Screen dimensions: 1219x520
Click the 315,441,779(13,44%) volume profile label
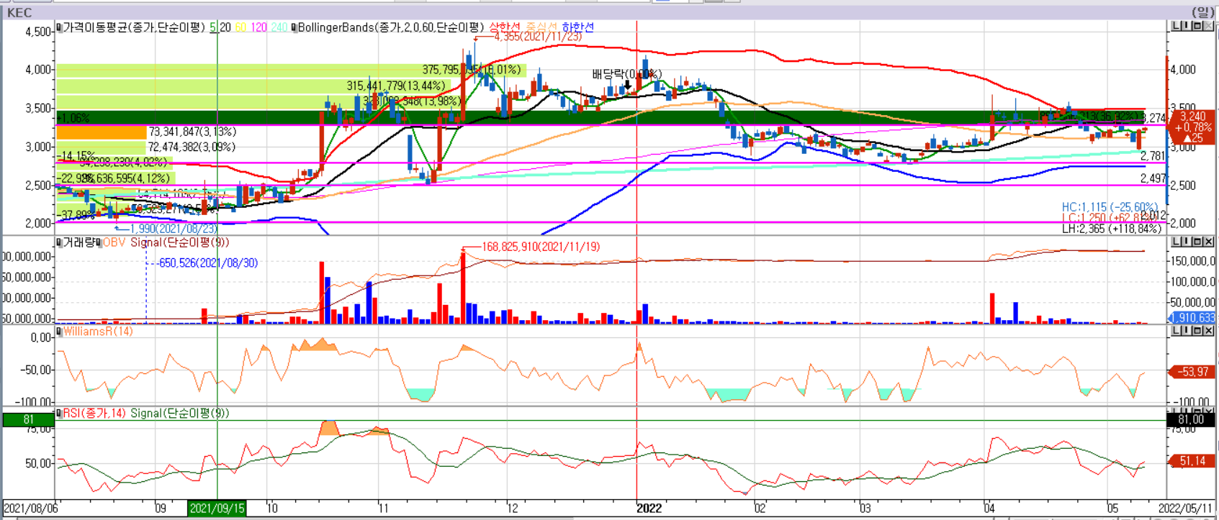(x=396, y=86)
